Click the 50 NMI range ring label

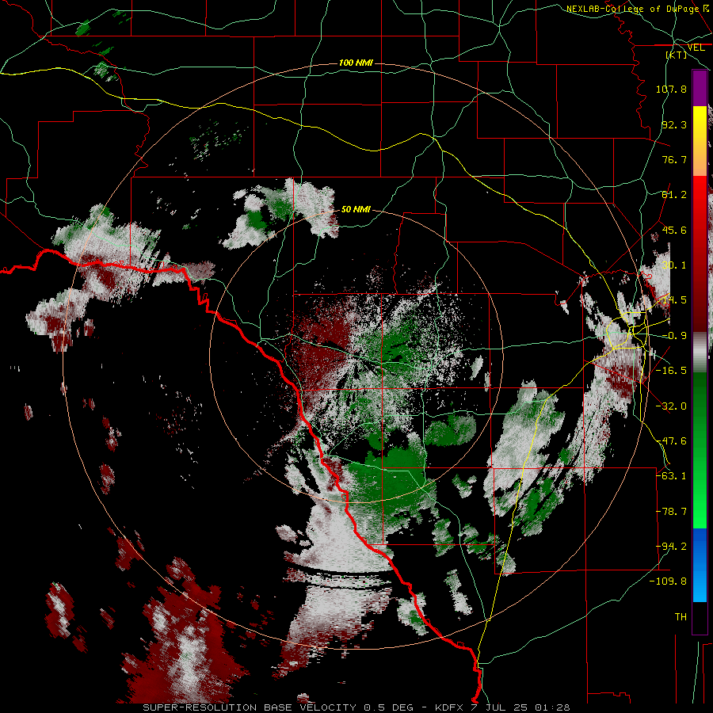[x=356, y=210]
